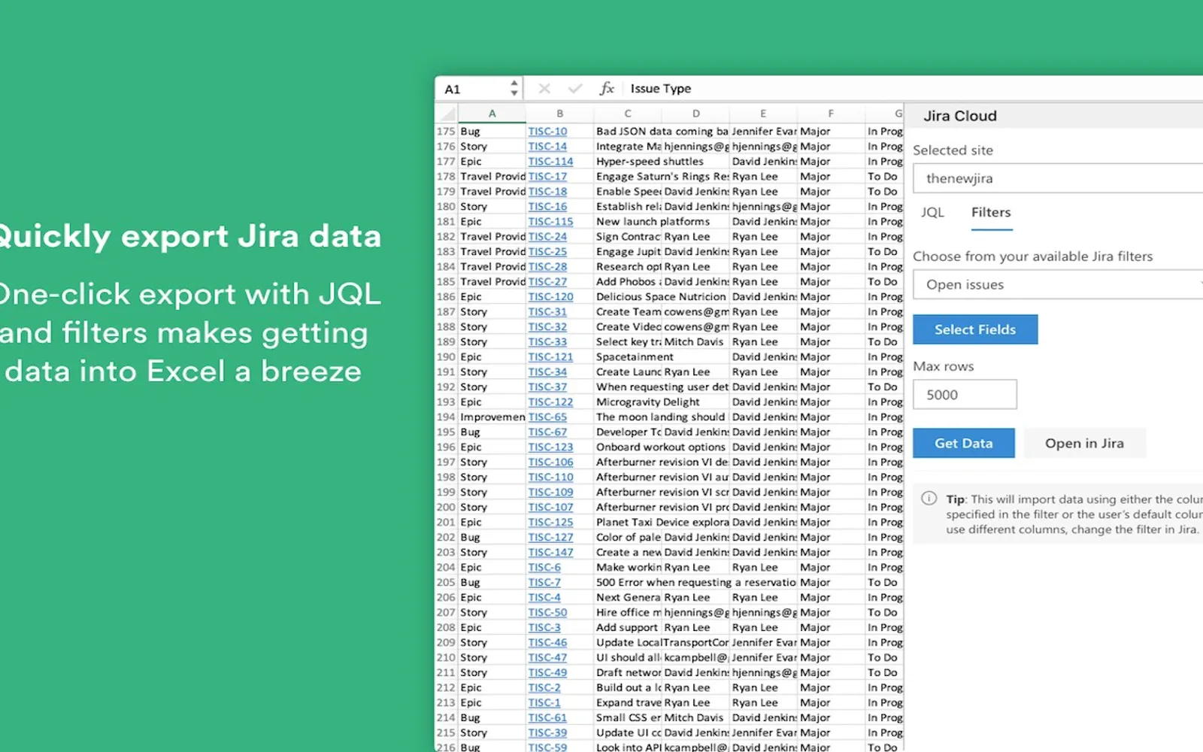Click the Open in Jira button

1084,444
